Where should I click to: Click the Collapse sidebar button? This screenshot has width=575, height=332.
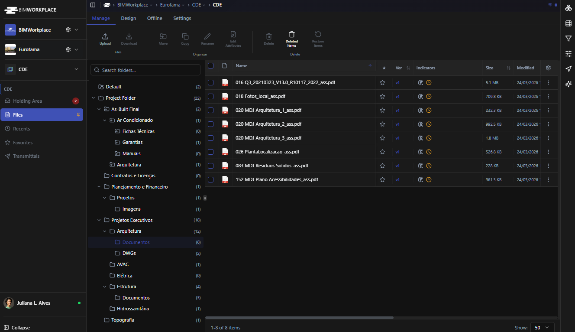[x=17, y=328]
